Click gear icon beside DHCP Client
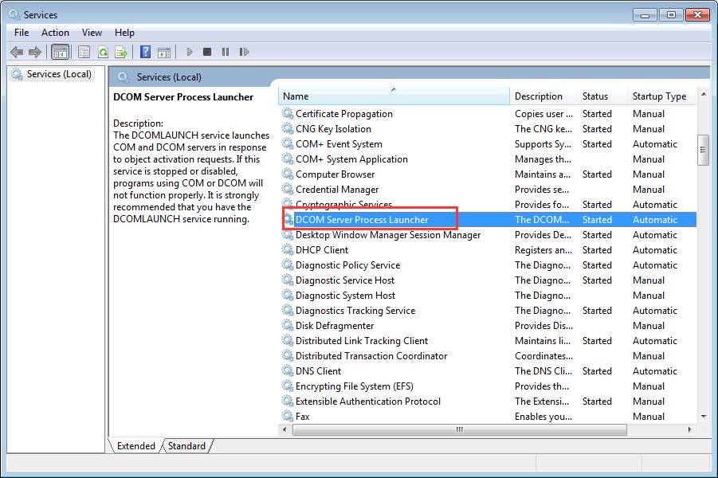This screenshot has height=478, width=718. (288, 249)
